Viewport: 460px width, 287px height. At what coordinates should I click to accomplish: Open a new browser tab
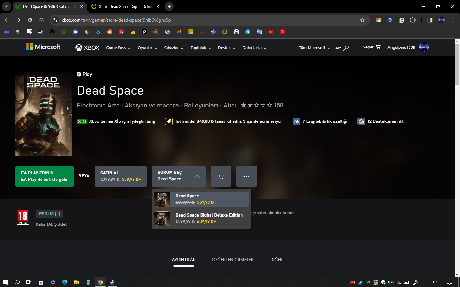(x=169, y=6)
